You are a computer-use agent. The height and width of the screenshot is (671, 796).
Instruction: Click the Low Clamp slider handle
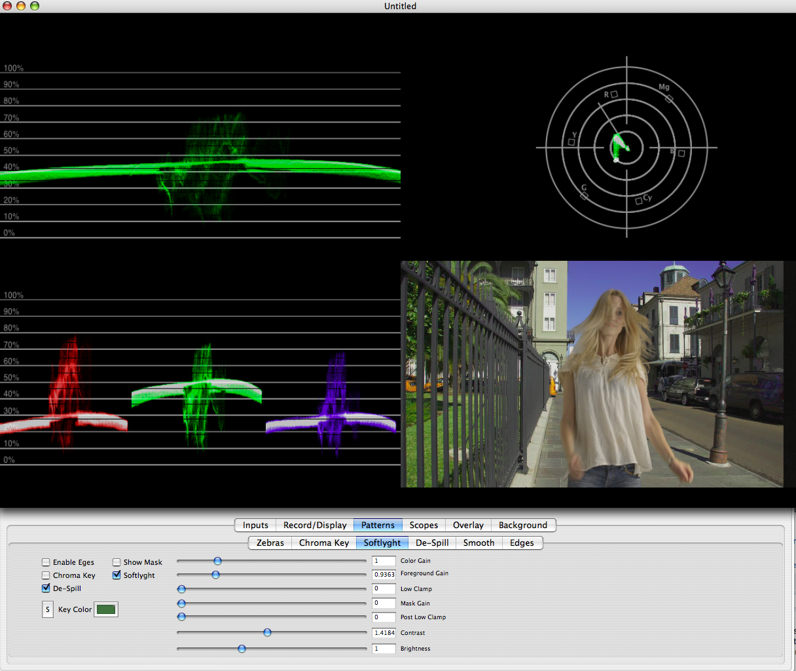click(181, 589)
